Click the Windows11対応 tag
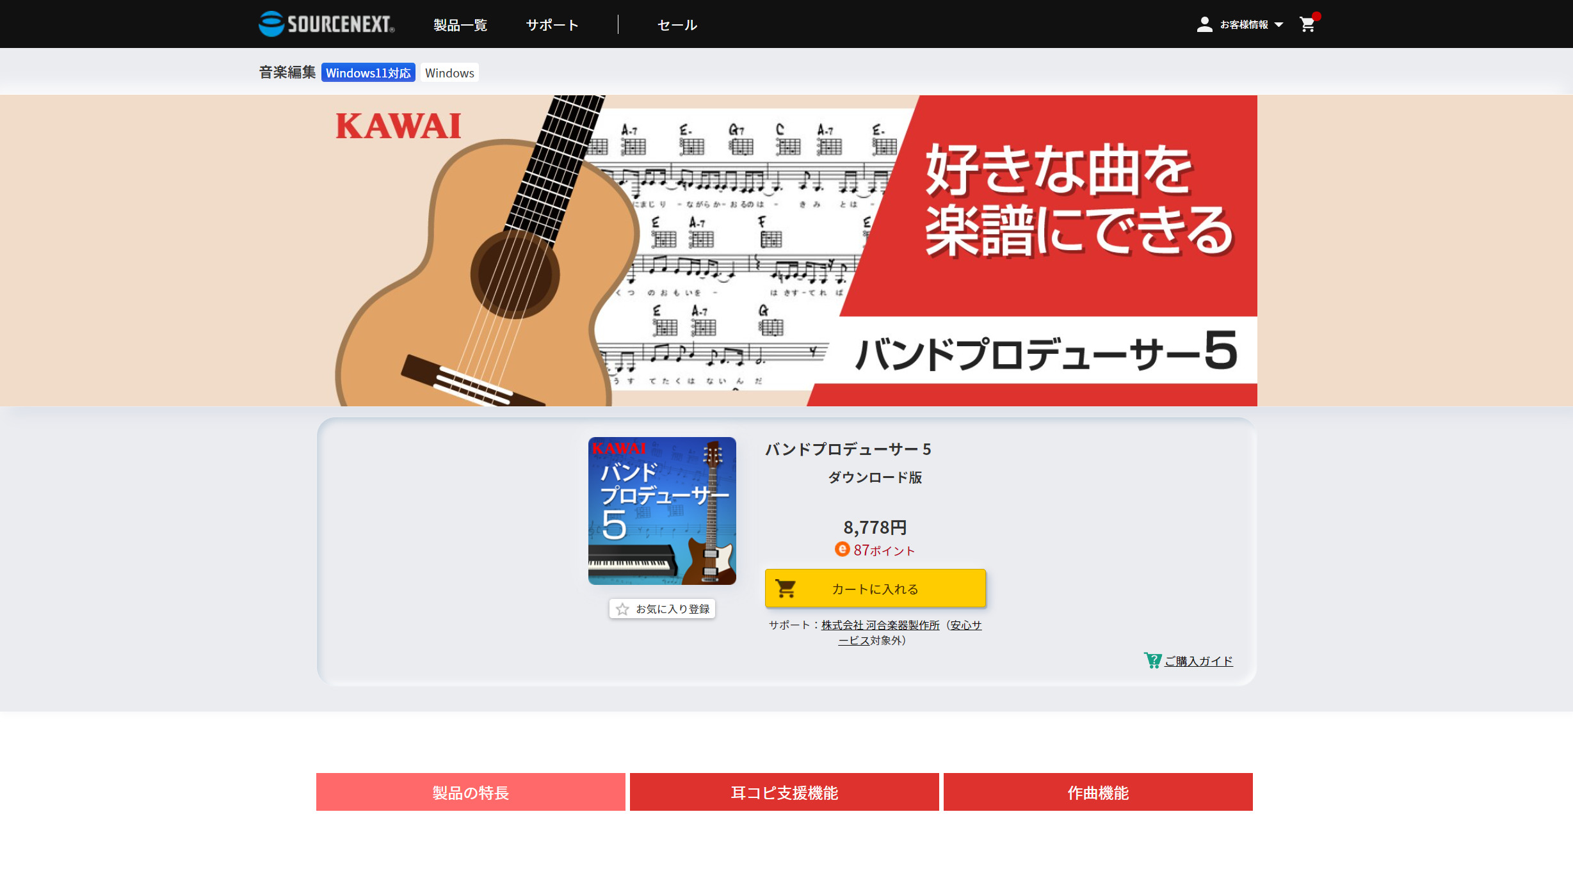The width and height of the screenshot is (1573, 869). (368, 73)
